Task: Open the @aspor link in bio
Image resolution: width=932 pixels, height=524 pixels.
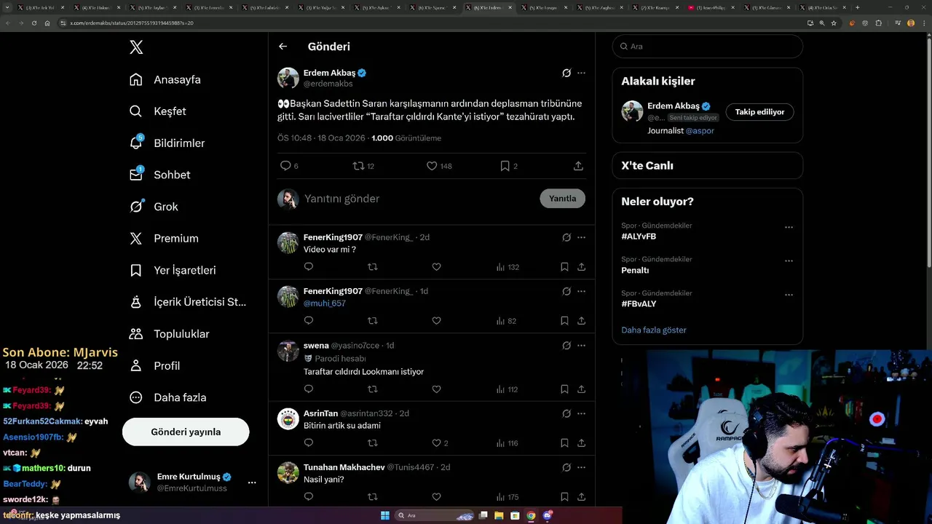Action: pyautogui.click(x=700, y=131)
